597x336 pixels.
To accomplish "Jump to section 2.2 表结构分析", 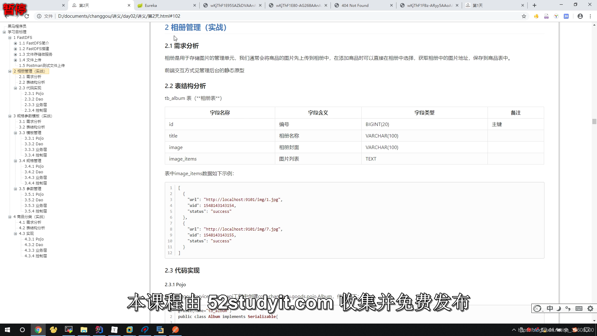I will coord(32,82).
